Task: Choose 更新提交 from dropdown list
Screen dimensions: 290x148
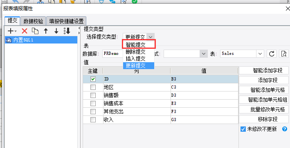Action: point(139,65)
